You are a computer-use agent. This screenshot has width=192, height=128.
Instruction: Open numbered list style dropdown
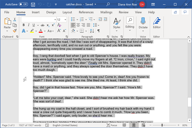point(86,20)
